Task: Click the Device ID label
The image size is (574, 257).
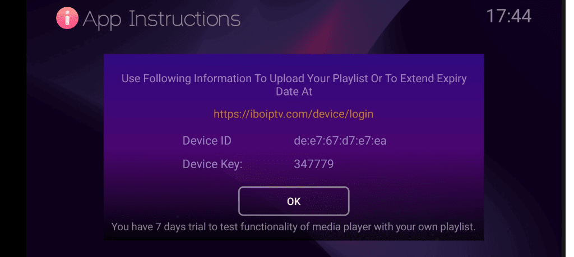Action: pos(207,140)
